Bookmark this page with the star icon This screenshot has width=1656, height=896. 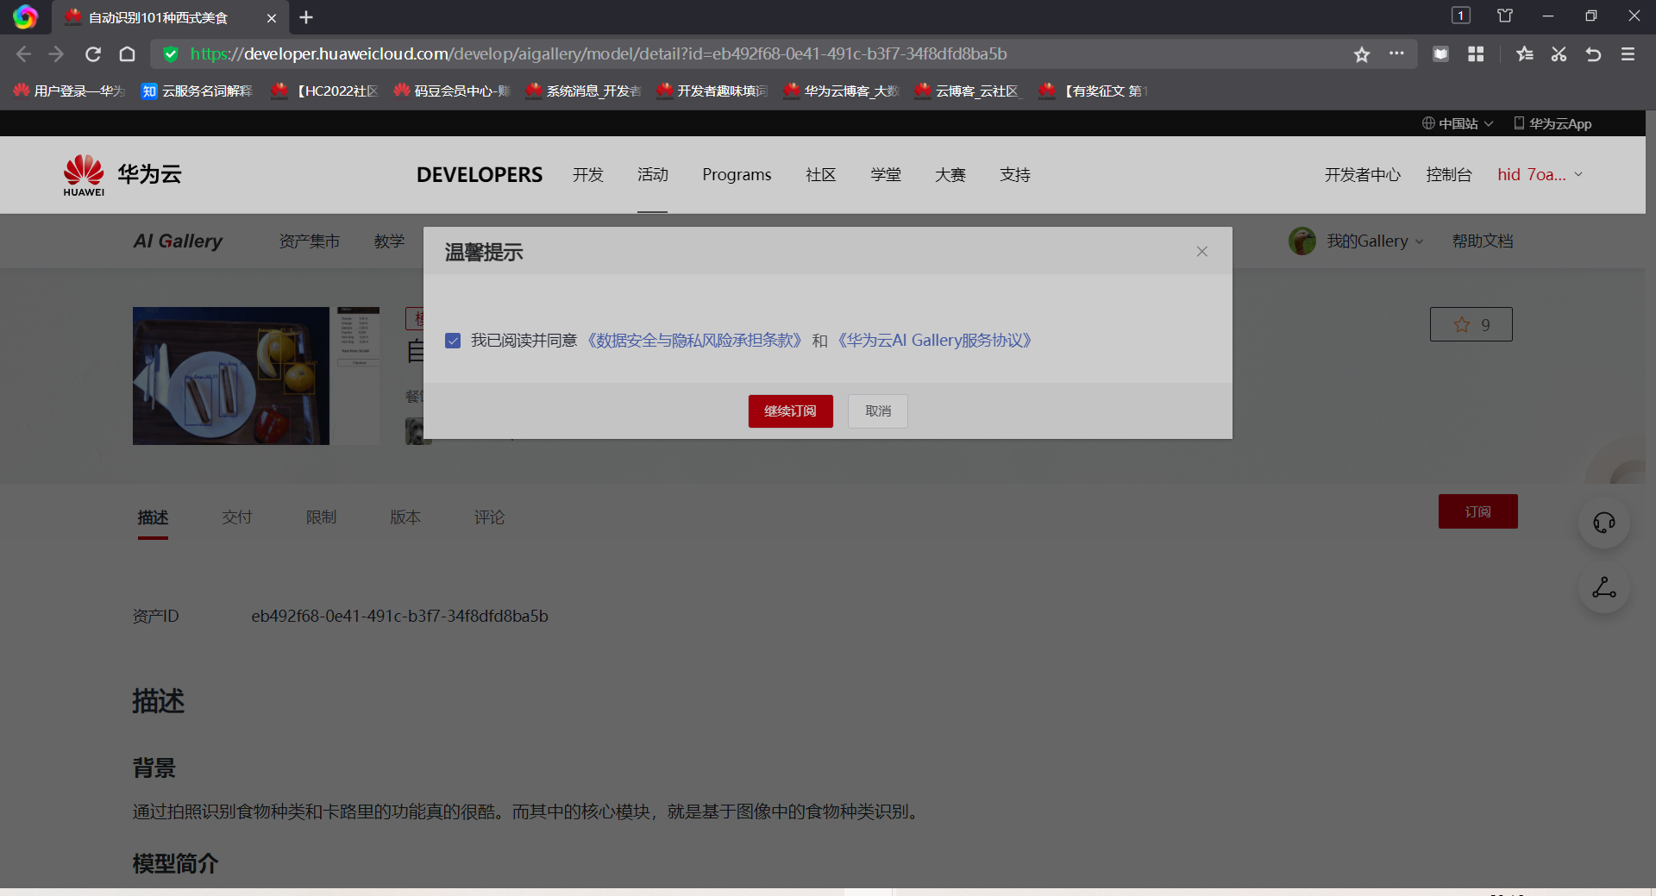pyautogui.click(x=1362, y=54)
